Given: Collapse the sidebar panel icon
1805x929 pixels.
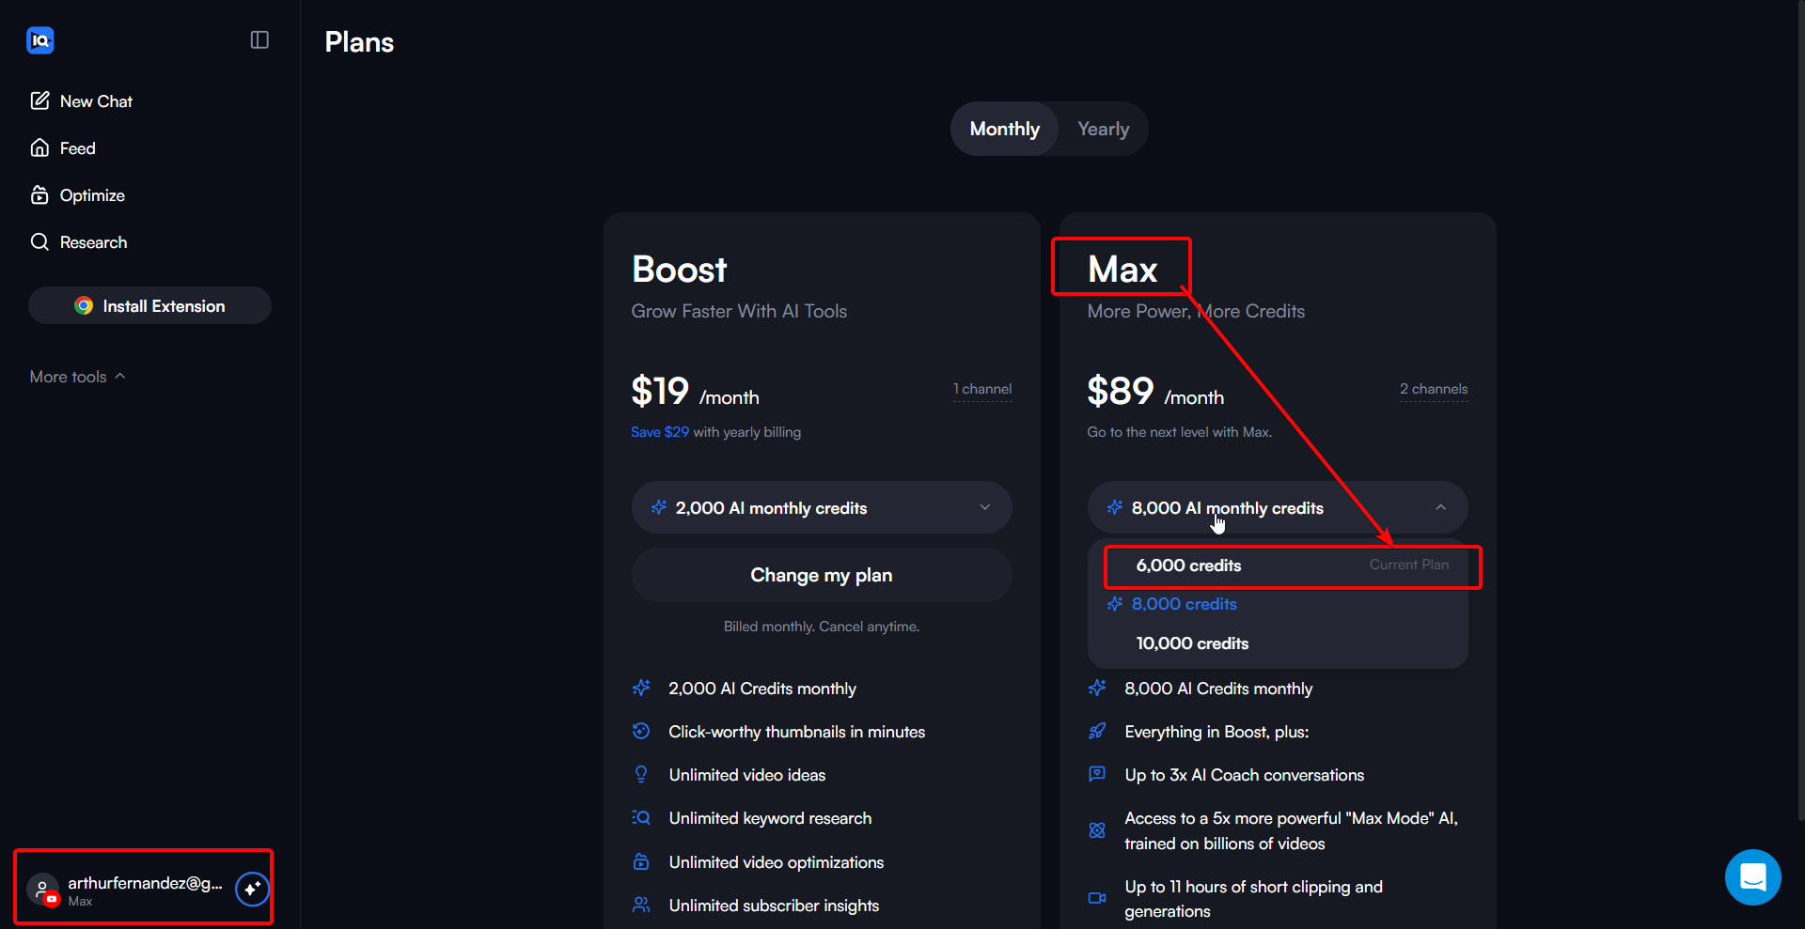Looking at the screenshot, I should [259, 39].
